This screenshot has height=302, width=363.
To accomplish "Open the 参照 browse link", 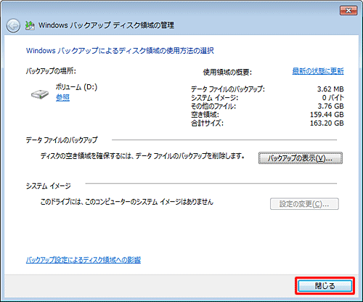I will click(62, 98).
